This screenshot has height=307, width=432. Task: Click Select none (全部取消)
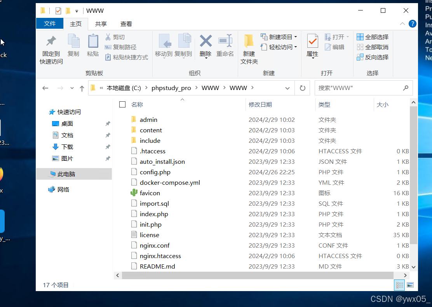click(373, 47)
